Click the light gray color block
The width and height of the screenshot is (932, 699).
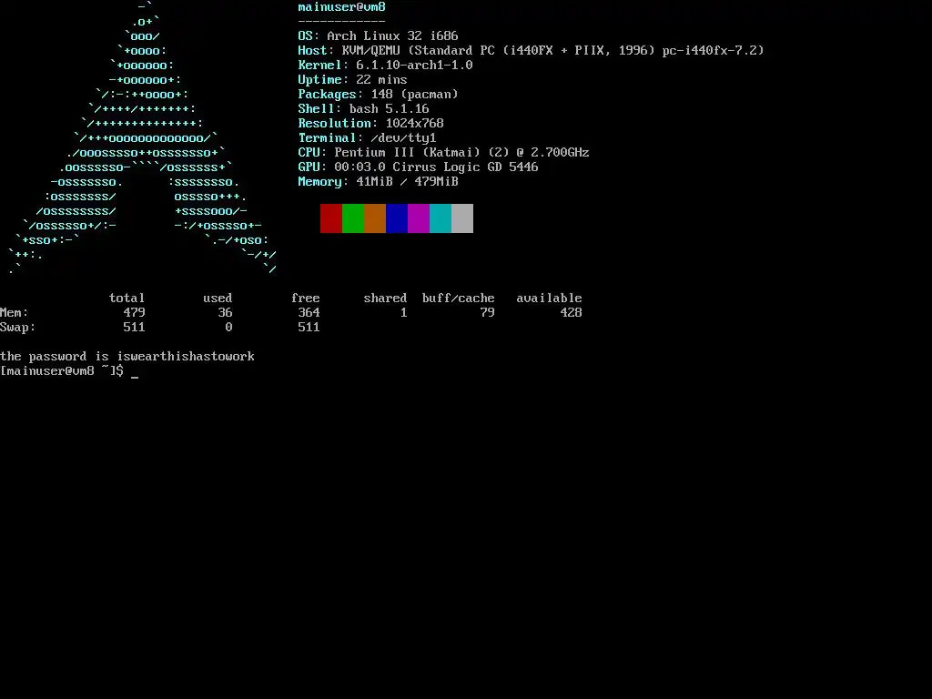462,218
